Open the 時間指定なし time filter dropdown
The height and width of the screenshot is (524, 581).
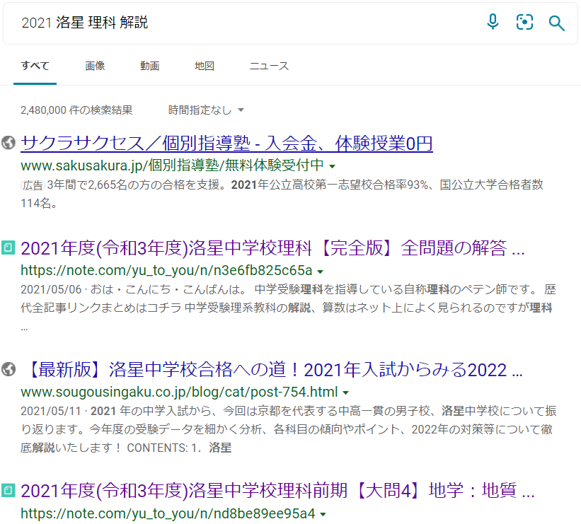206,110
